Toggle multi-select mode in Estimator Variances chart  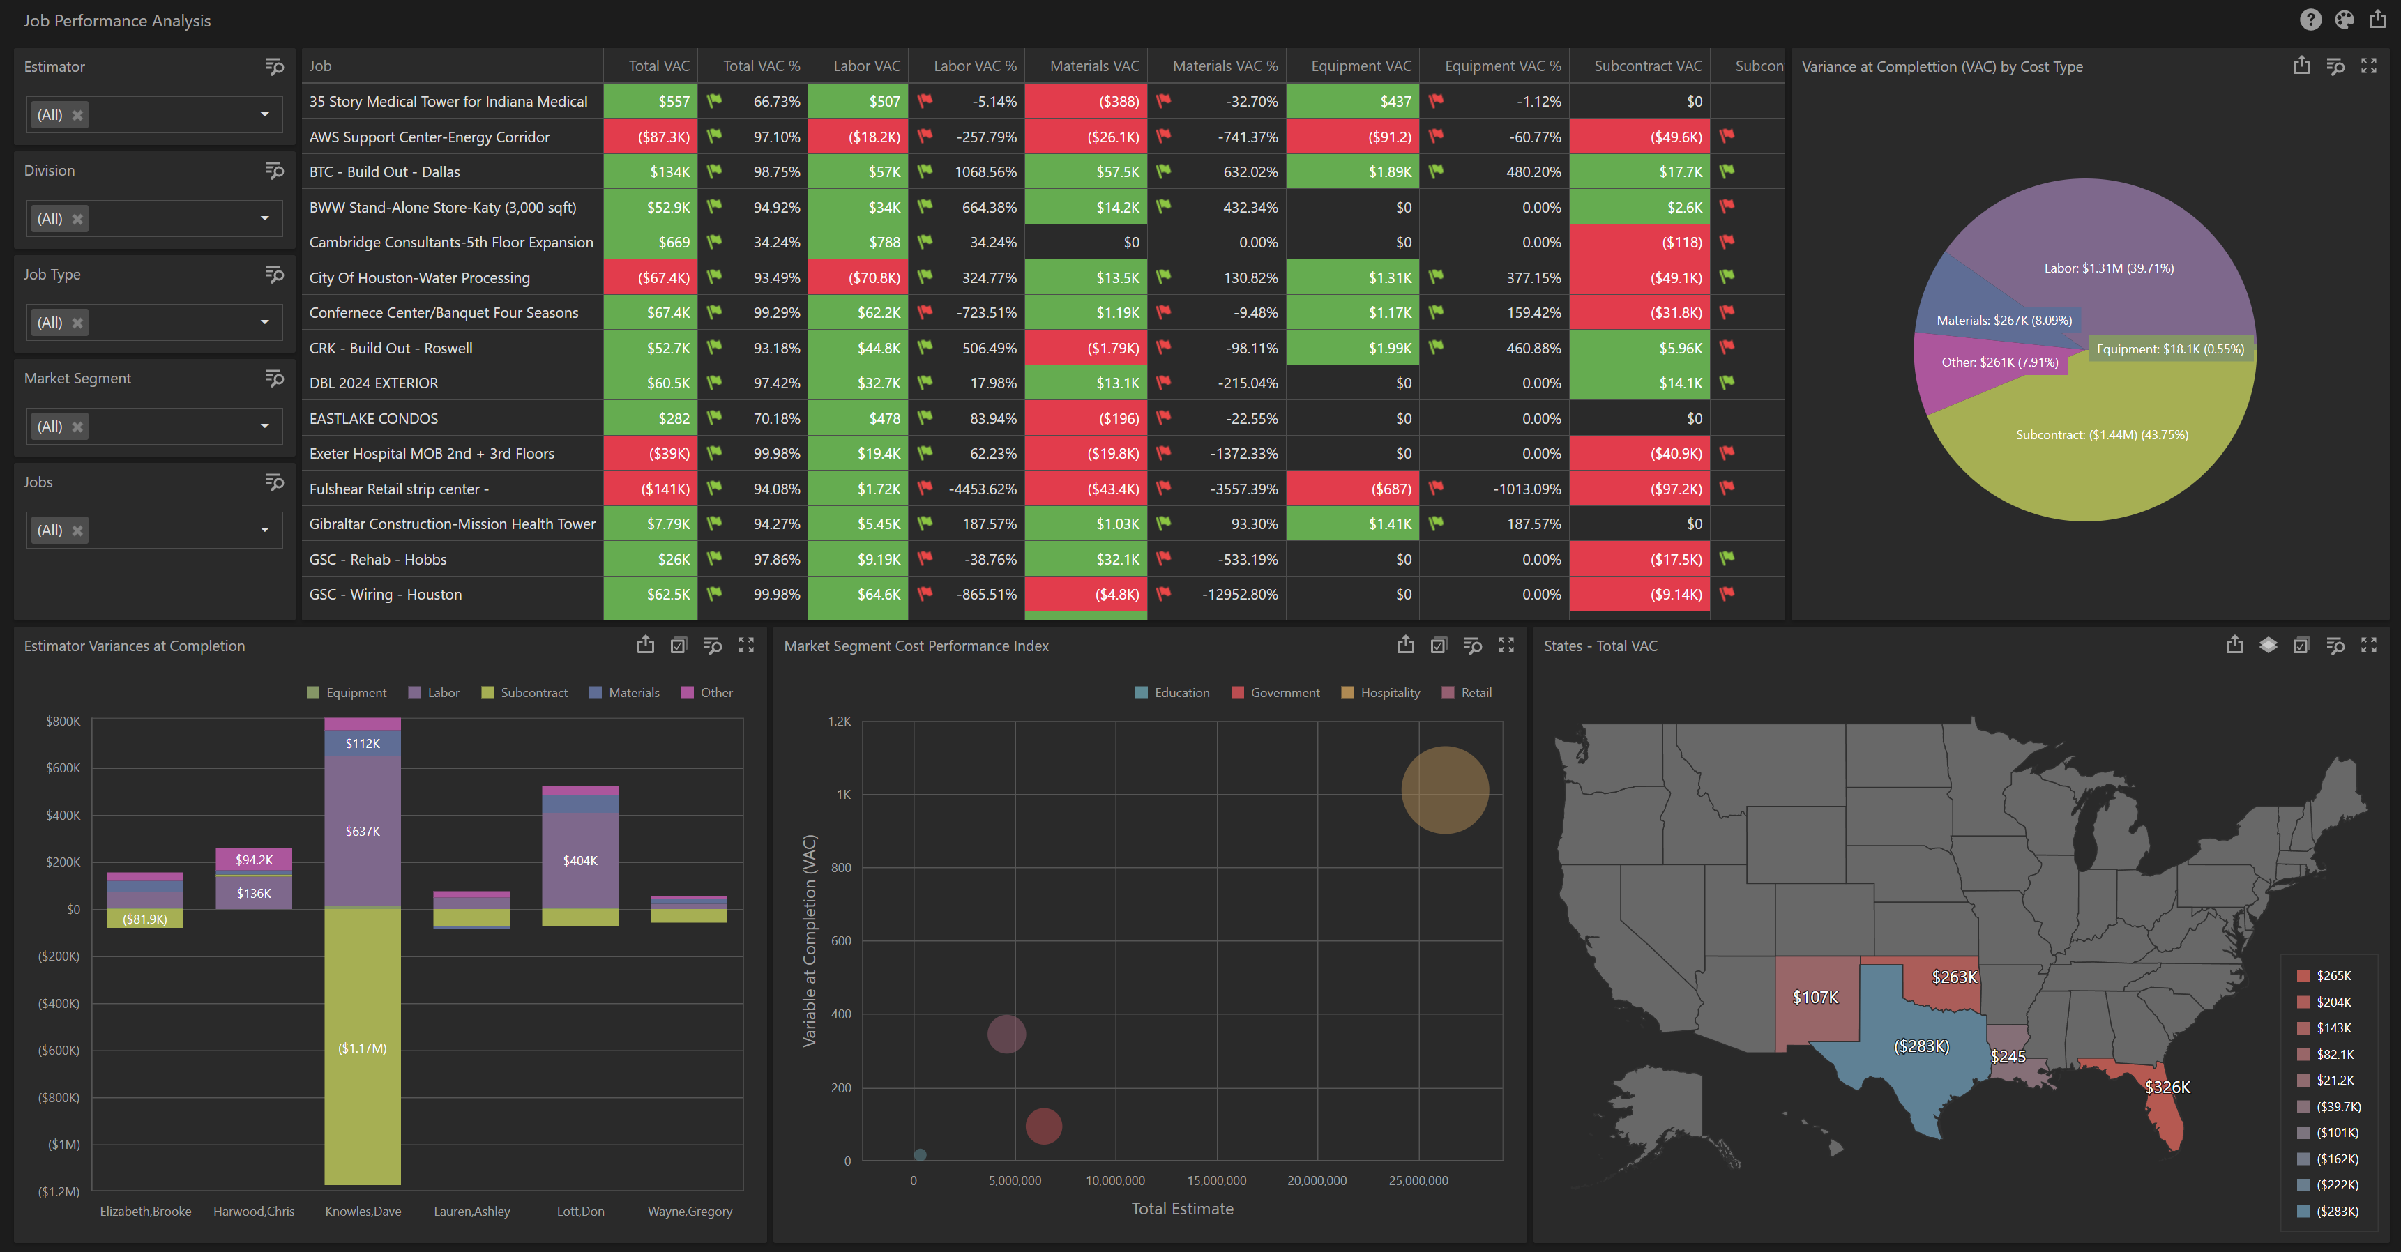(679, 645)
